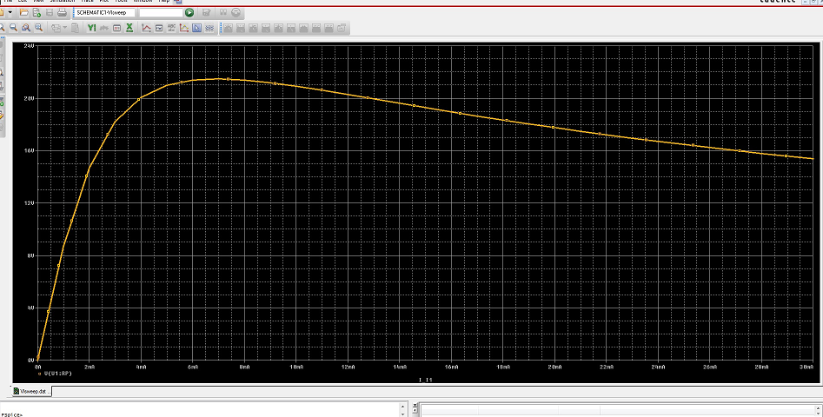
Task: Click the greyed Save disk icon
Action: pyautogui.click(x=50, y=12)
